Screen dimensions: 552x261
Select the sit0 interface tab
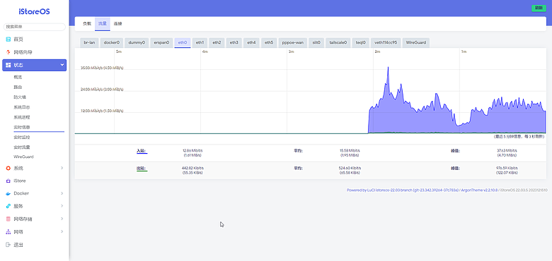click(x=316, y=42)
